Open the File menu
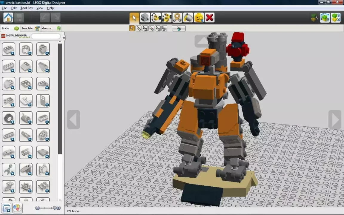 click(4, 8)
